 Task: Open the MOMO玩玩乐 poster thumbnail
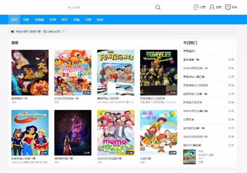[73, 72]
